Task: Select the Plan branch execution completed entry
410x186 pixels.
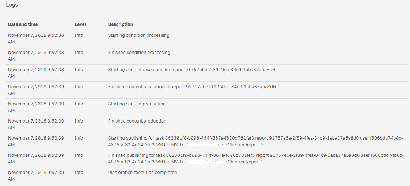Action: pos(143,173)
